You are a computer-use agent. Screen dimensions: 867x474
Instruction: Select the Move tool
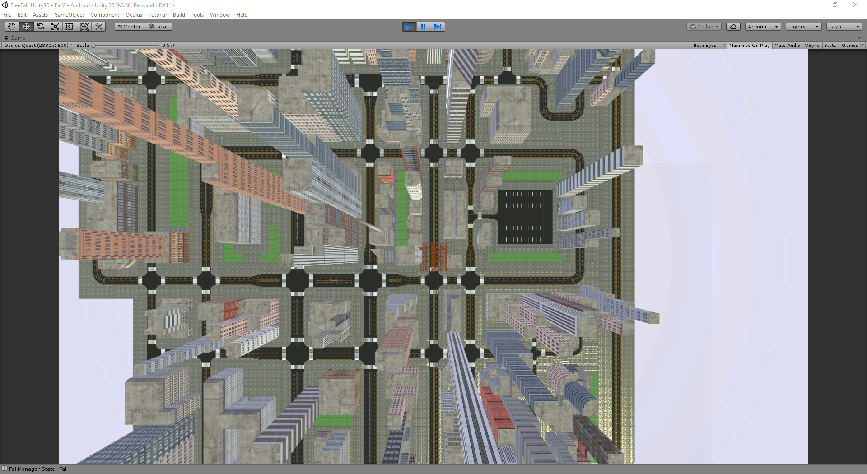(x=26, y=27)
